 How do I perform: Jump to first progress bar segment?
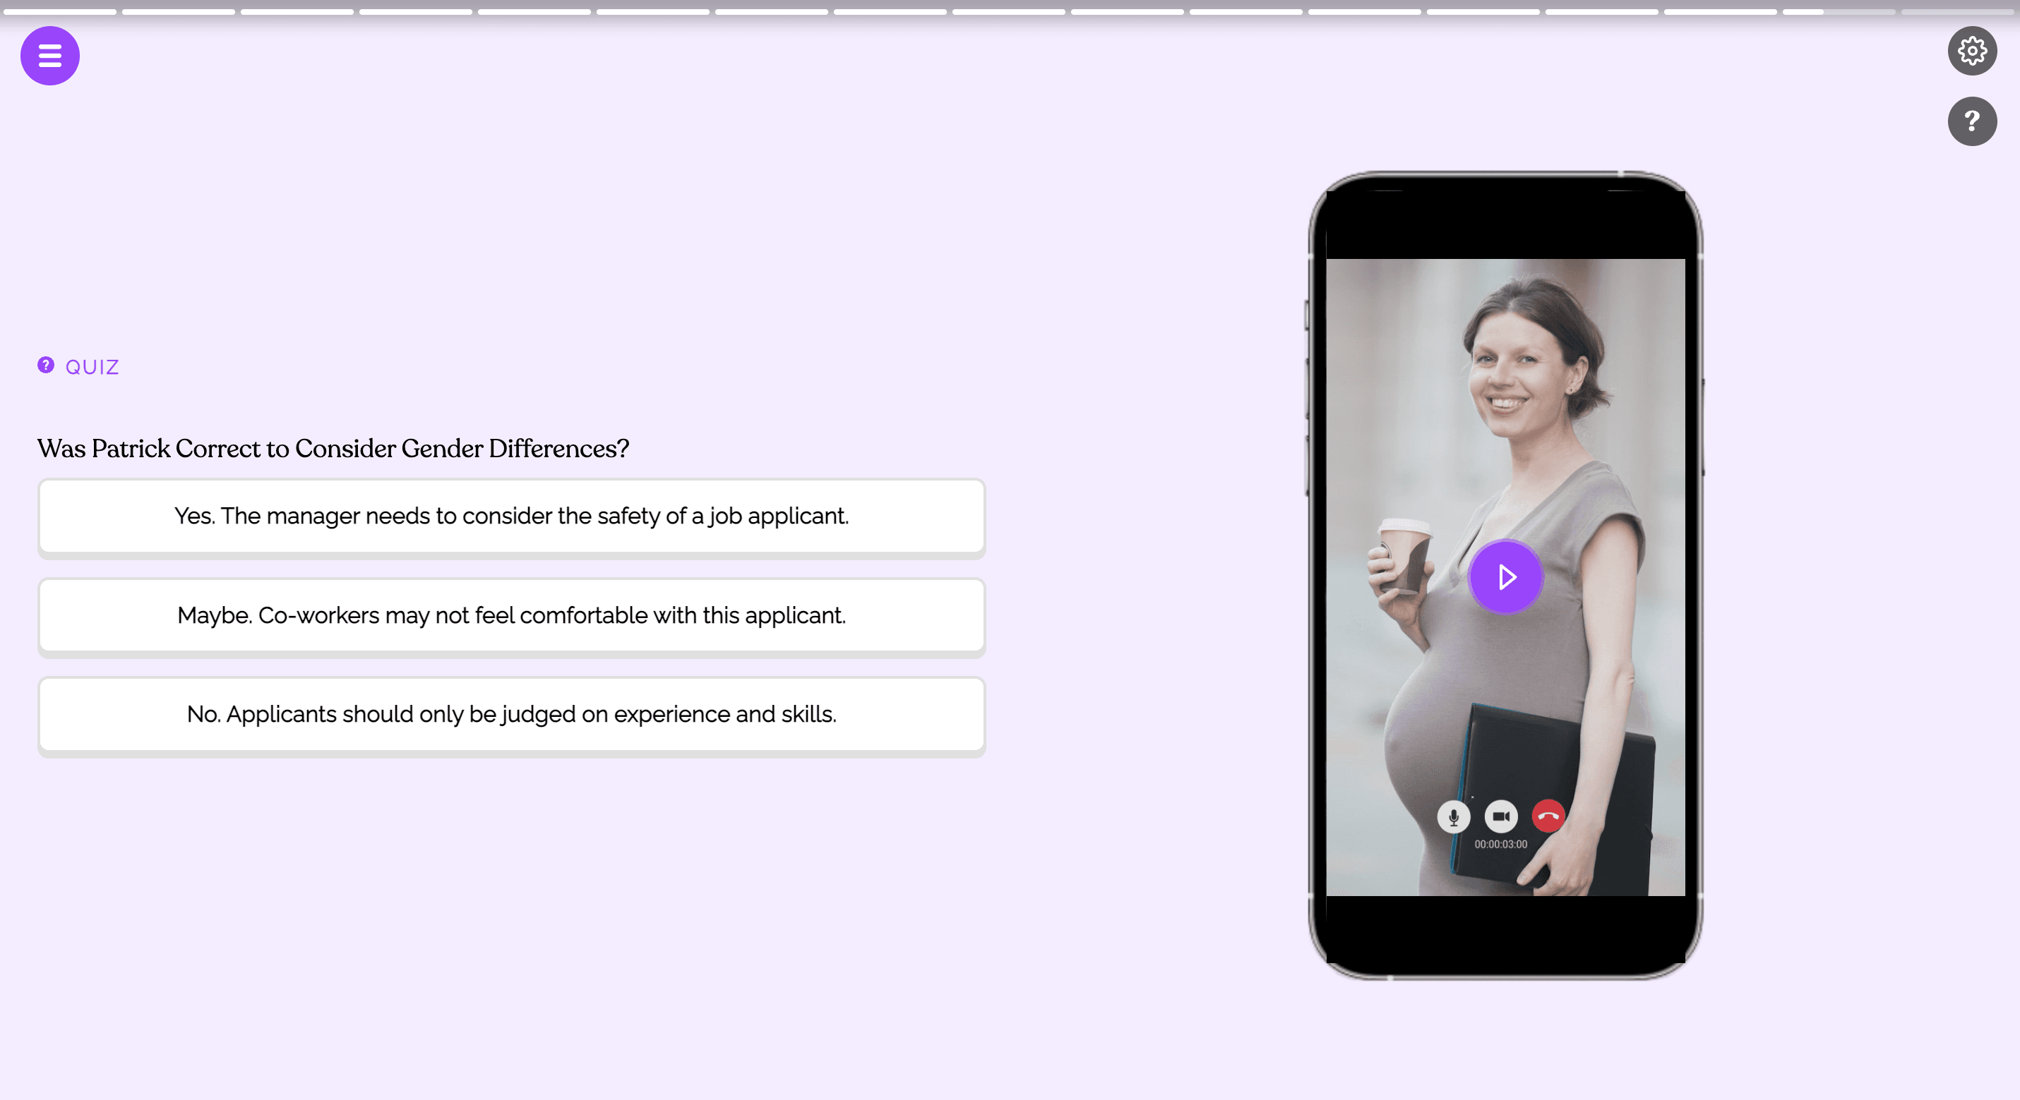(59, 12)
